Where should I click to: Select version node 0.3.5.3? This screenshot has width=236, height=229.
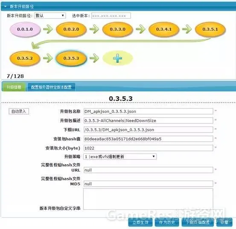[x=71, y=58]
